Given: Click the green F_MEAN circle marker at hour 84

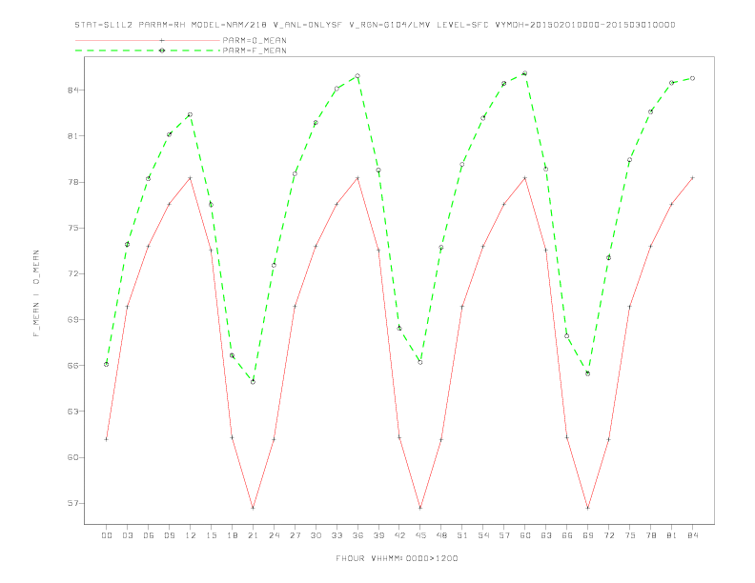Looking at the screenshot, I should click(692, 78).
